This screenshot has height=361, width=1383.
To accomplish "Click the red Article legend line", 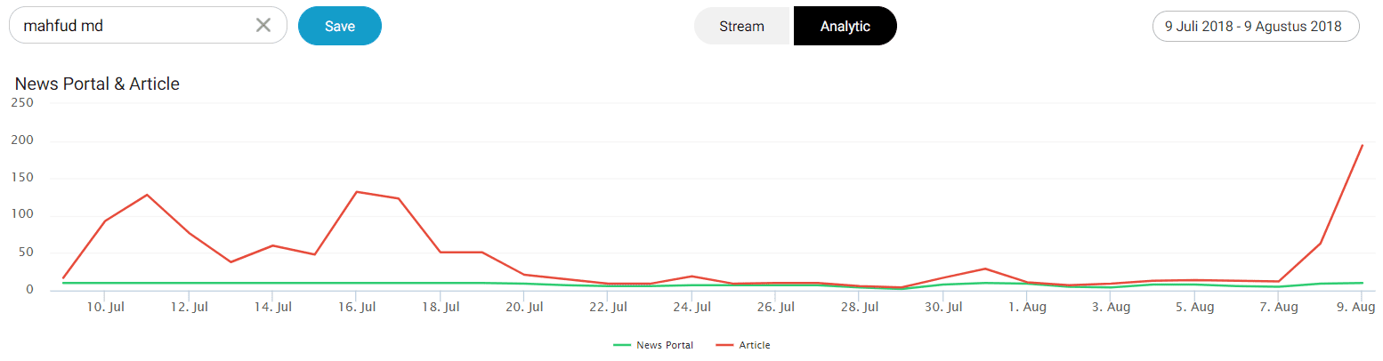I will (724, 345).
